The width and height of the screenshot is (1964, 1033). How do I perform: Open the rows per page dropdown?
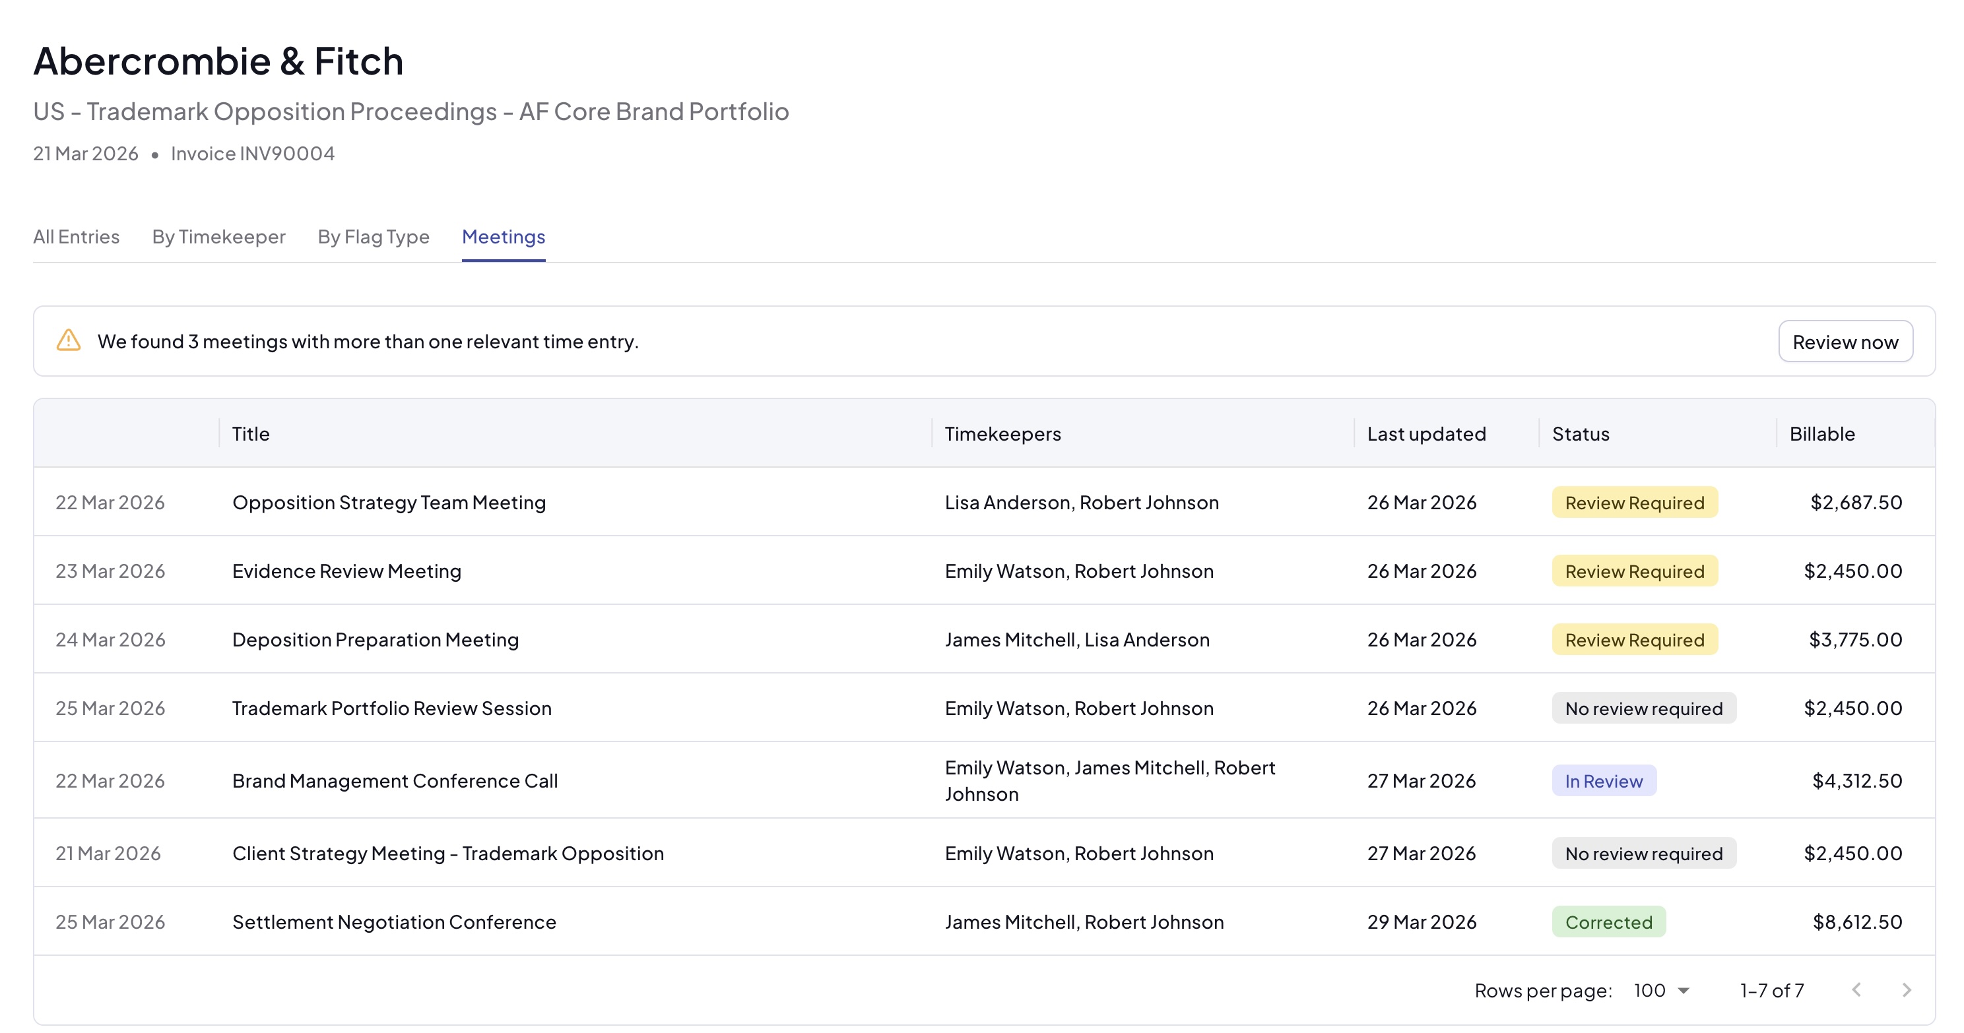[1662, 990]
